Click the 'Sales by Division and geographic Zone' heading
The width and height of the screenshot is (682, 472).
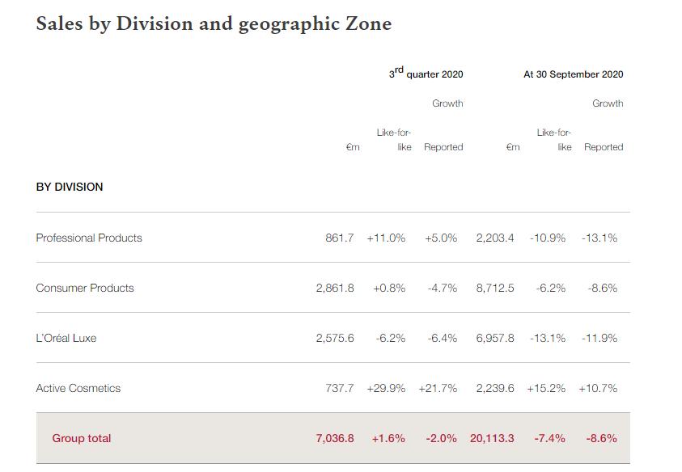click(214, 23)
